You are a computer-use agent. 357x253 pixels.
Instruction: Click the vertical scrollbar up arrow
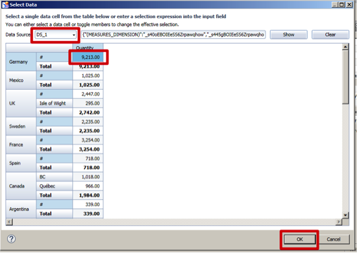pos(345,47)
